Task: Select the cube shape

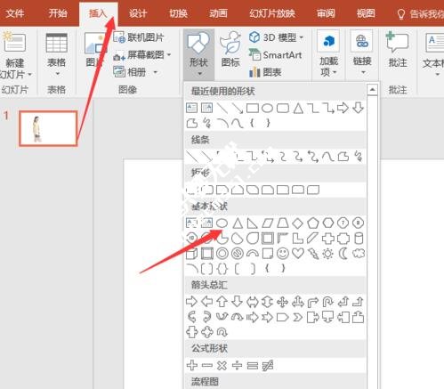Action: click(x=191, y=254)
